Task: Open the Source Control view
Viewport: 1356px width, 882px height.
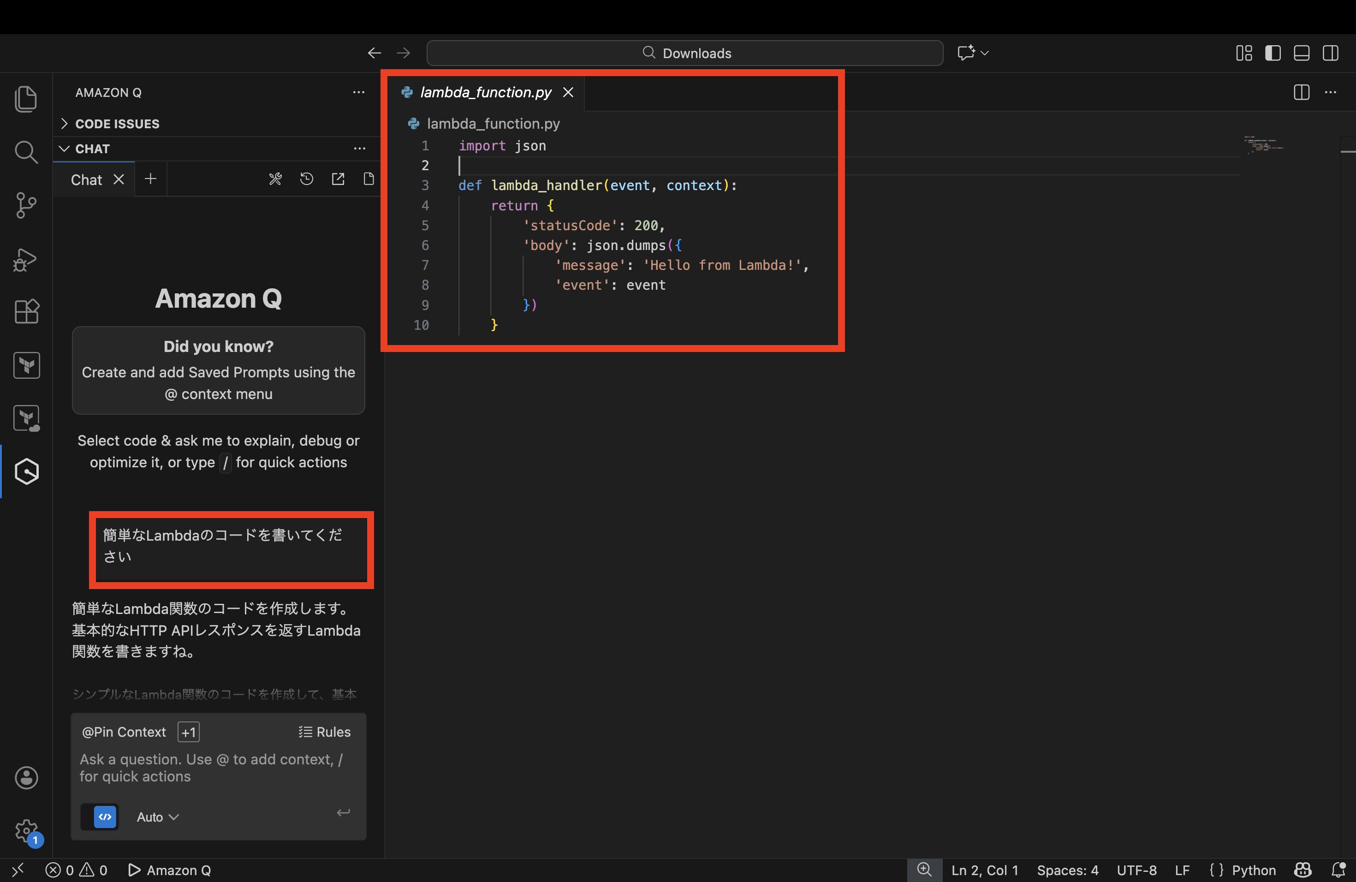Action: [x=26, y=205]
